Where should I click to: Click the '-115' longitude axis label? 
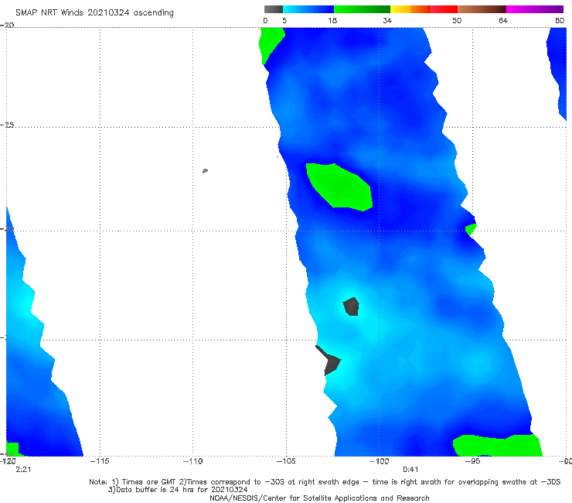pyautogui.click(x=100, y=461)
